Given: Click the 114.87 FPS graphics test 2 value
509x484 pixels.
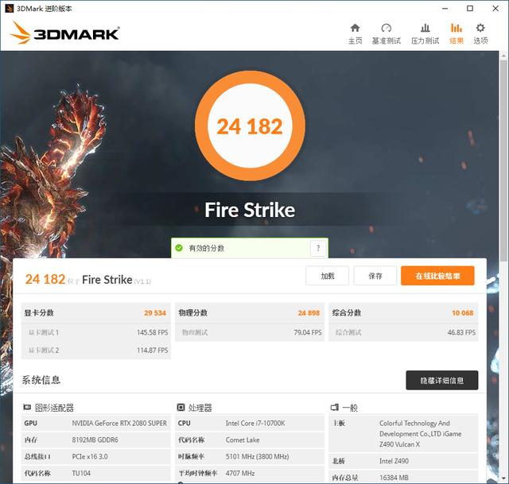Looking at the screenshot, I should (152, 350).
